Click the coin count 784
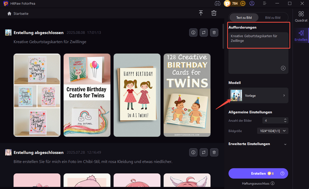The height and width of the screenshot is (189, 309). point(235,3)
